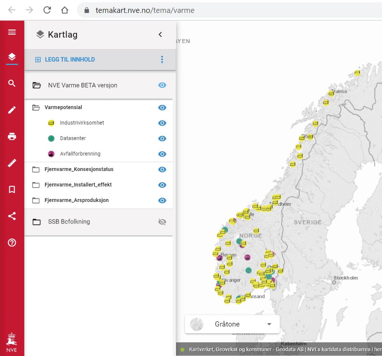382x356 pixels.
Task: Open the pencil drawing tool
Action: (12, 110)
